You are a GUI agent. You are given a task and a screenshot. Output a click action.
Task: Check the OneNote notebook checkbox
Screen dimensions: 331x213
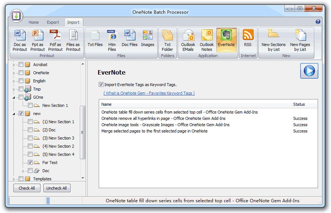click(21, 73)
